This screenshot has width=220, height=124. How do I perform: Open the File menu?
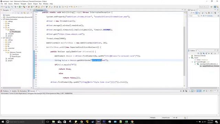point(2,4)
